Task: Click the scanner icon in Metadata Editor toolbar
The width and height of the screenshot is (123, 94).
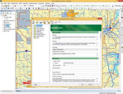Action: coord(41,22)
